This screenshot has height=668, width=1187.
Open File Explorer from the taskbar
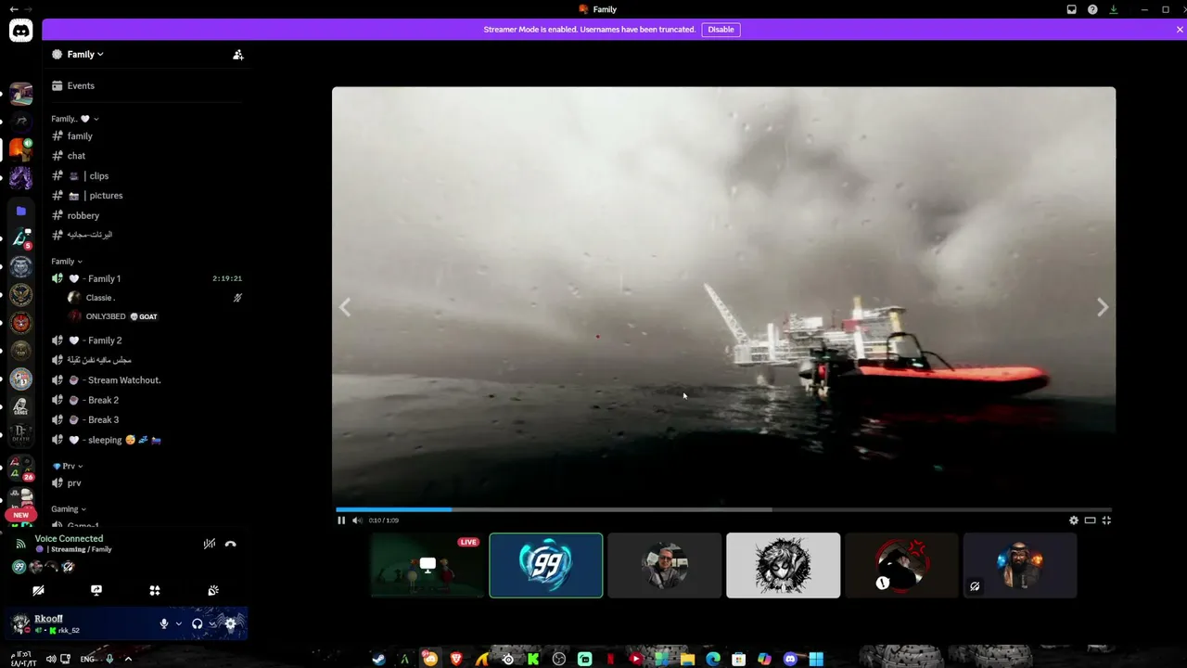pyautogui.click(x=687, y=659)
